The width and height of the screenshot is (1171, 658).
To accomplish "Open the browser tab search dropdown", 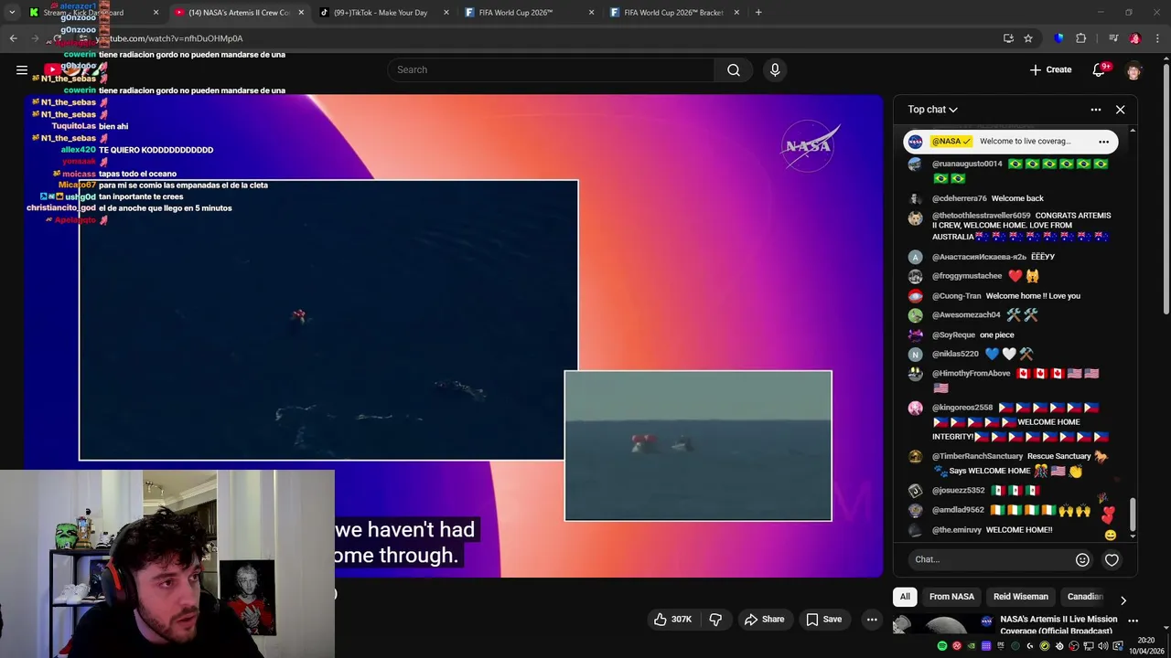I will (x=12, y=13).
